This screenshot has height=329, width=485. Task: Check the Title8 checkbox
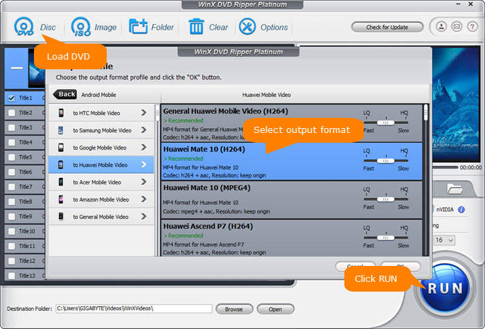coord(12,202)
